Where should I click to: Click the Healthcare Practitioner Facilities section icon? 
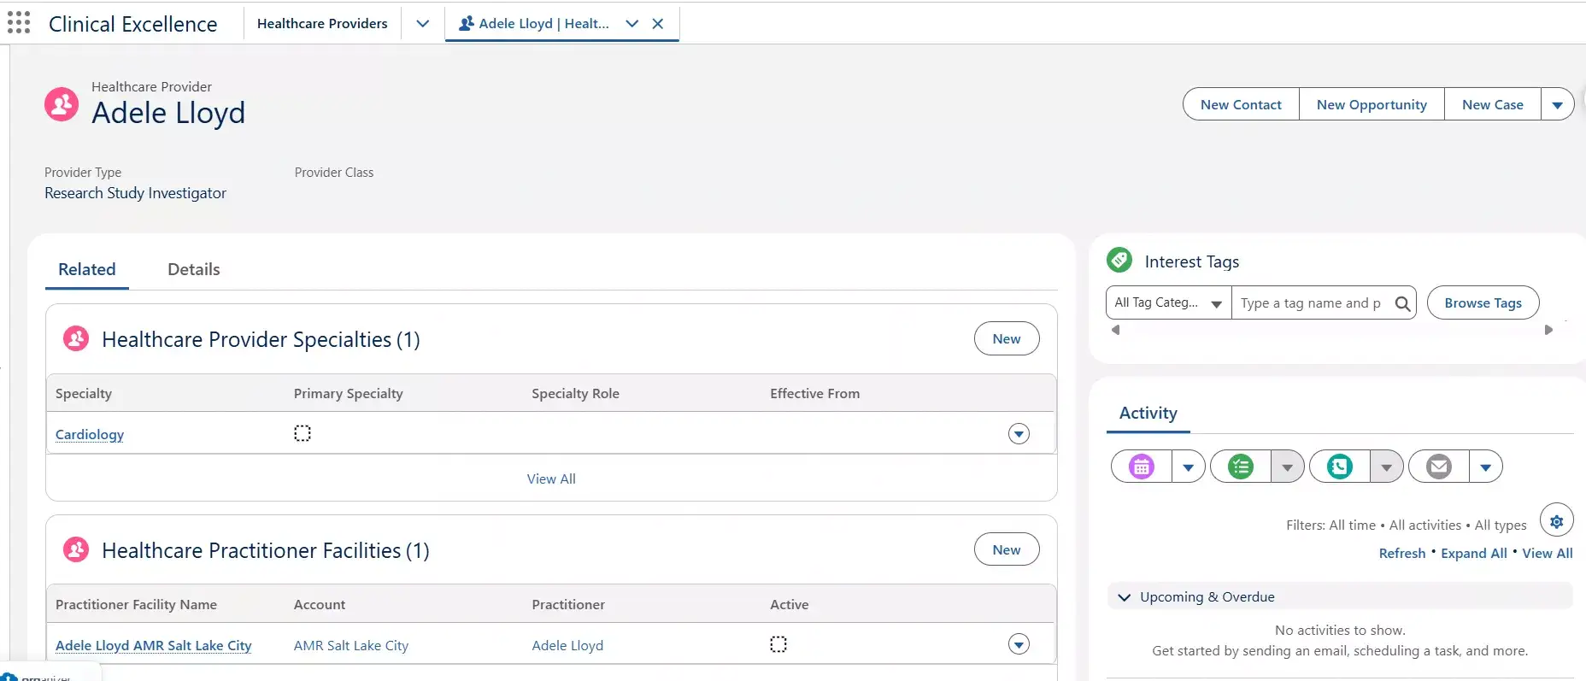pyautogui.click(x=76, y=549)
